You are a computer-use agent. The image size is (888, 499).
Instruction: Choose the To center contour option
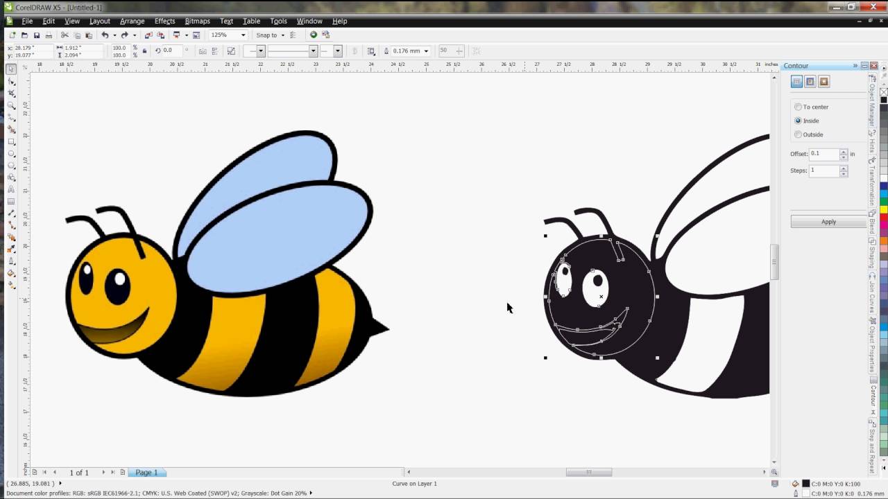799,107
